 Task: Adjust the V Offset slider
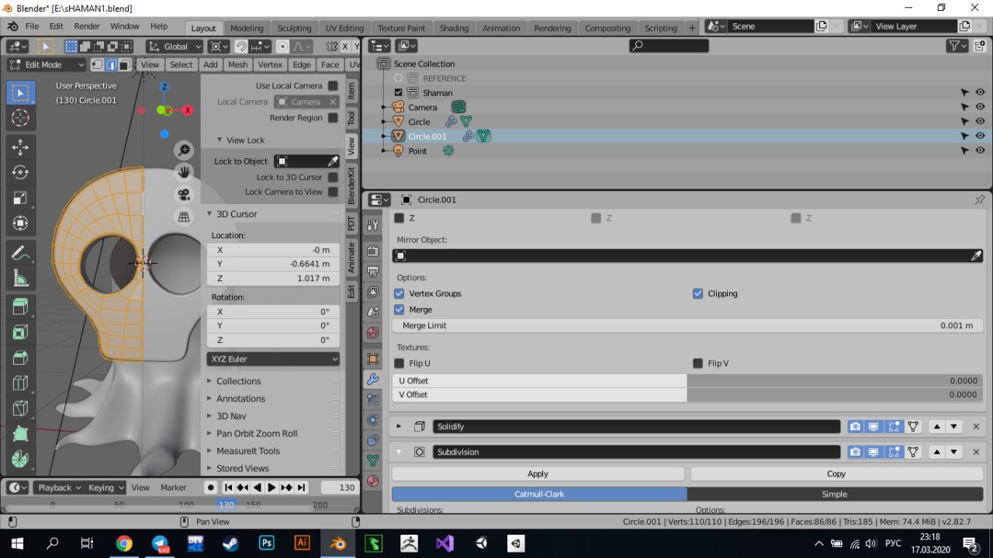click(687, 395)
